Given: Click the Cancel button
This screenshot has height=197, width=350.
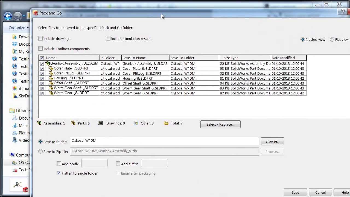Looking at the screenshot, I should click(320, 192).
